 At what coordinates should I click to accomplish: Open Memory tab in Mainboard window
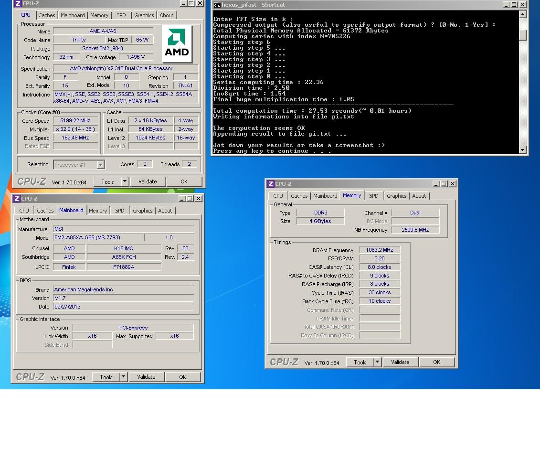coord(98,211)
